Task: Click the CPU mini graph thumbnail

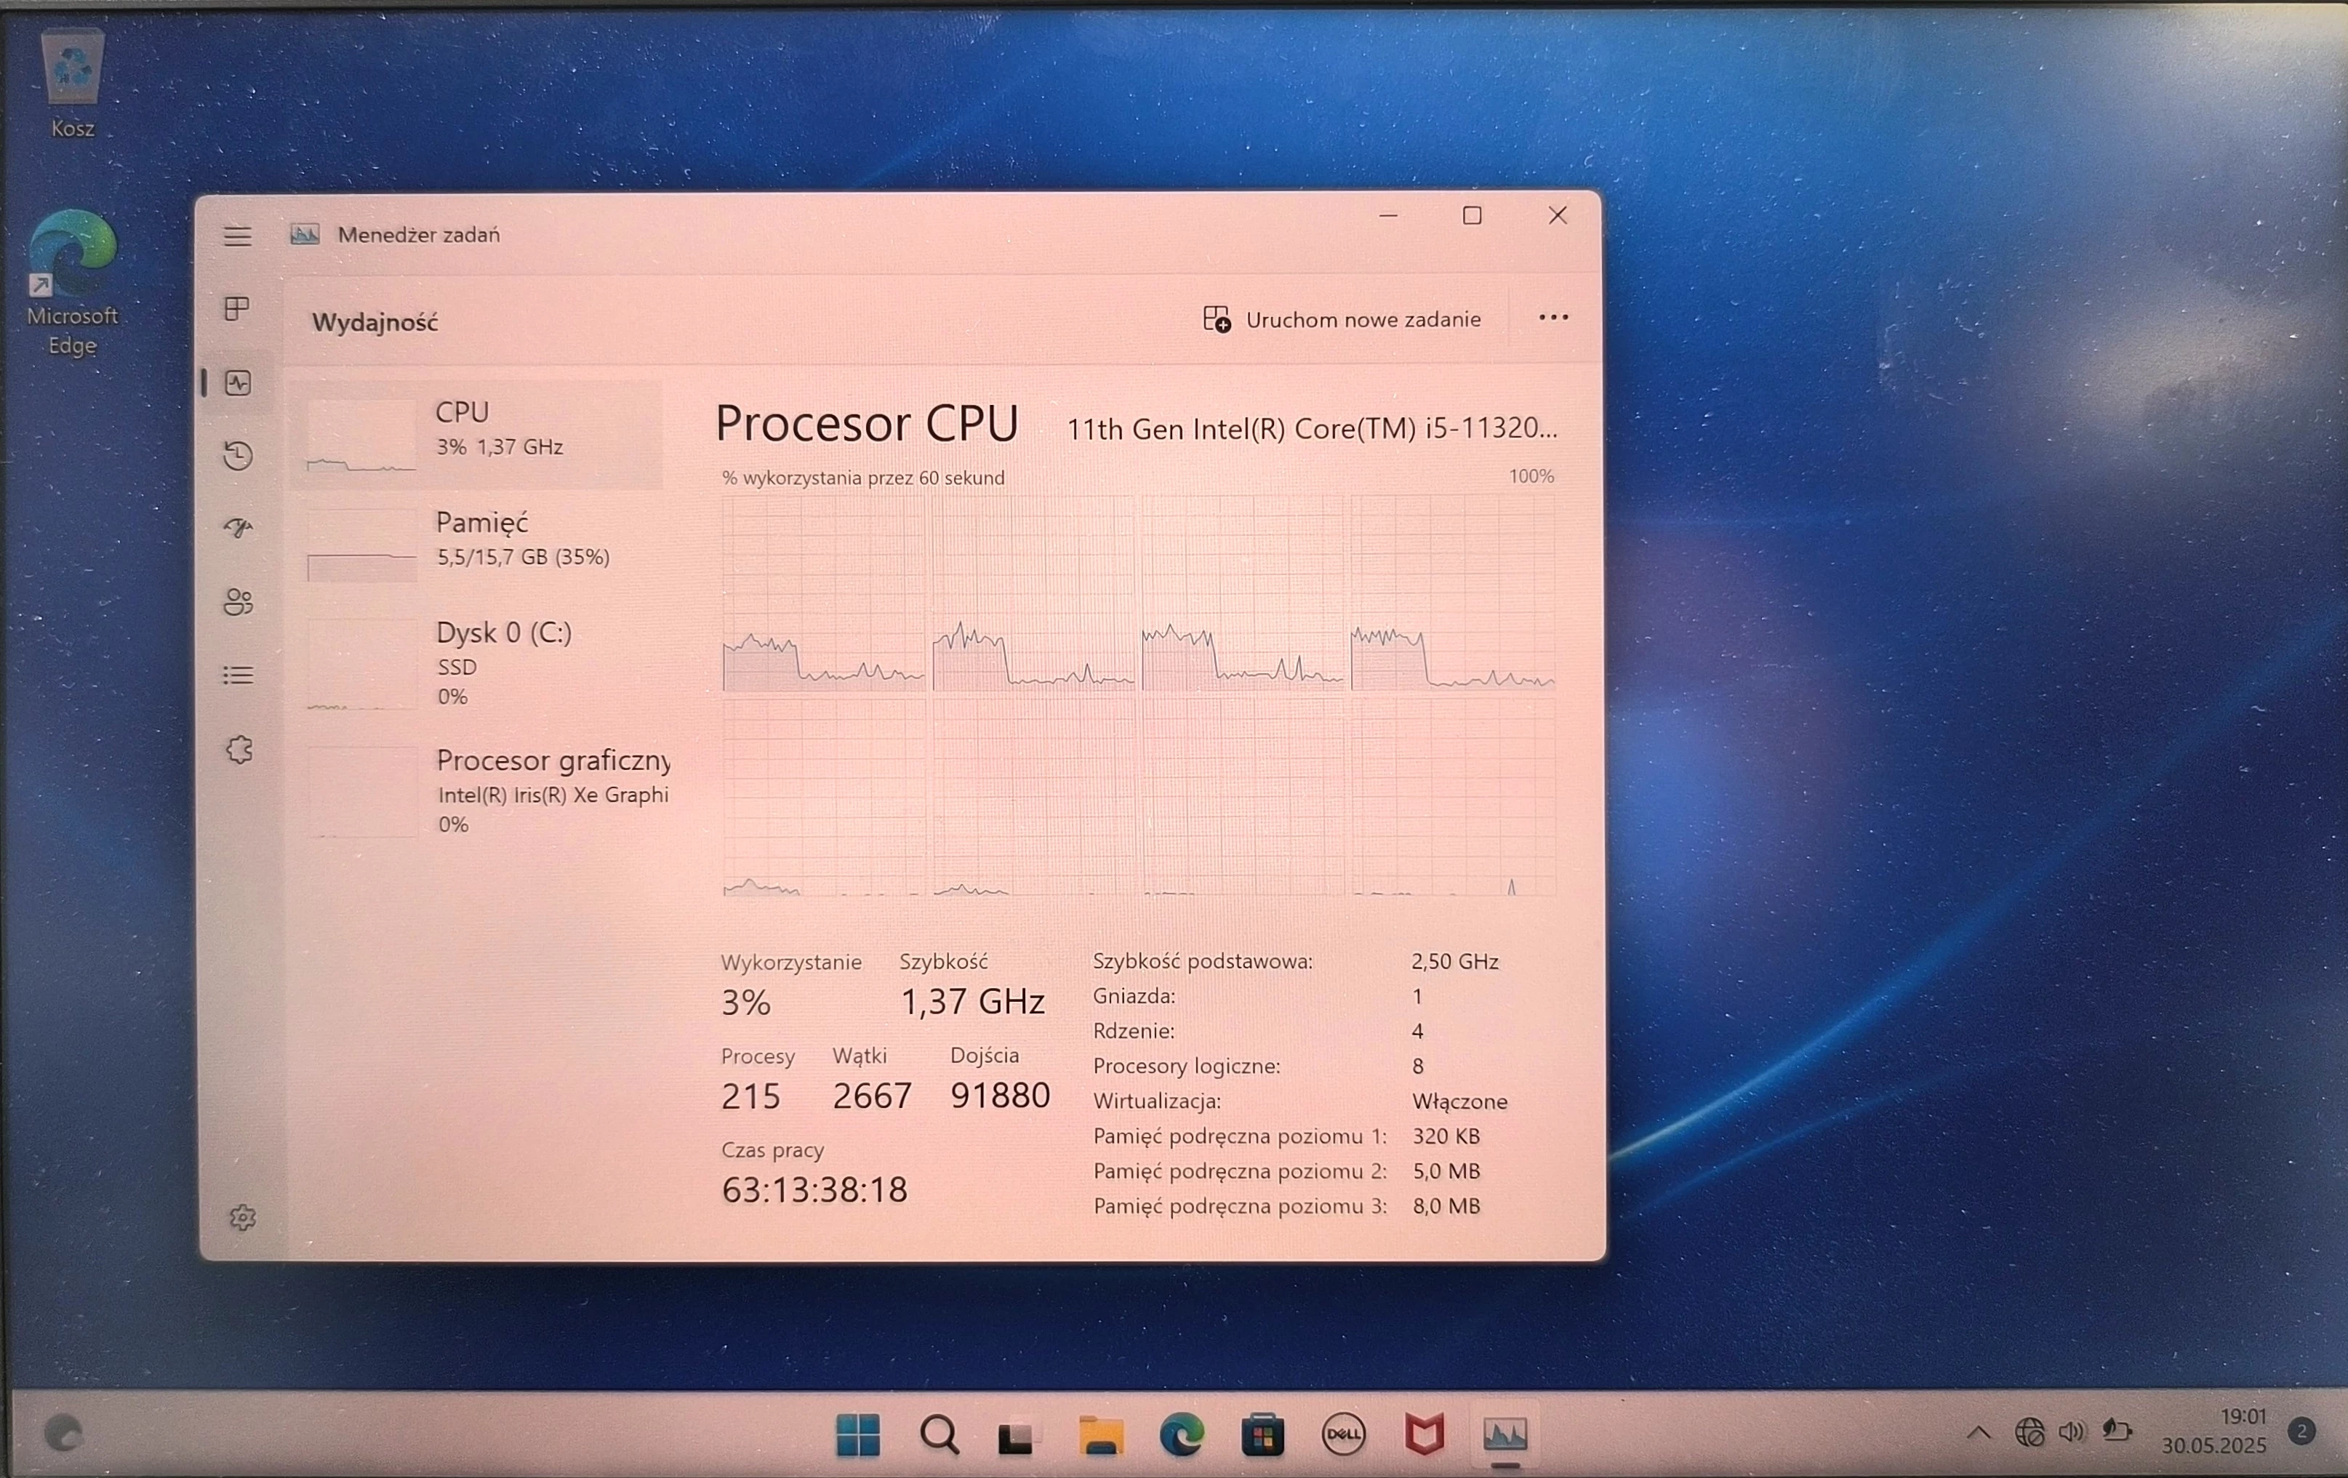Action: [x=361, y=435]
